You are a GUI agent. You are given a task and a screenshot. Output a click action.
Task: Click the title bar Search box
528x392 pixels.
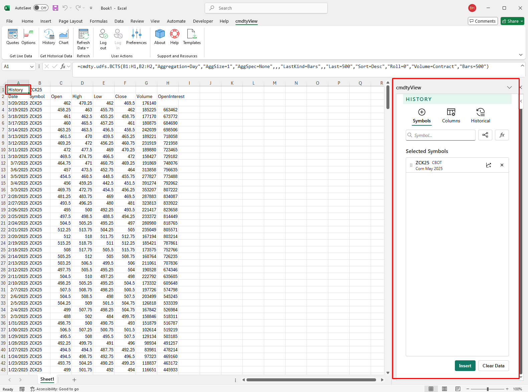[x=266, y=8]
